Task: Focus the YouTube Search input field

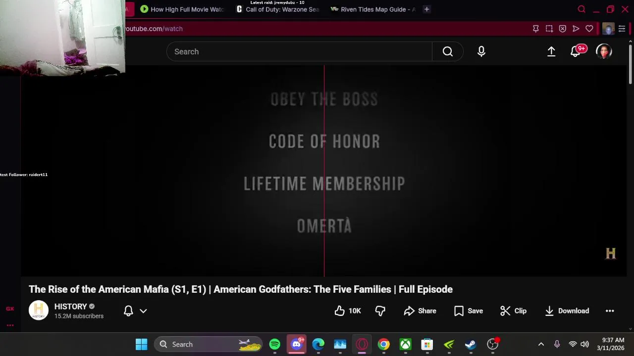Action: [299, 51]
